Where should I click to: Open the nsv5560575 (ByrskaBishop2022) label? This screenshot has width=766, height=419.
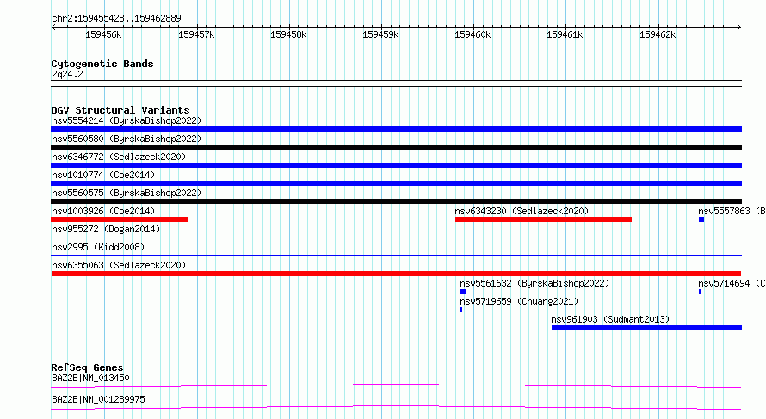(x=127, y=193)
